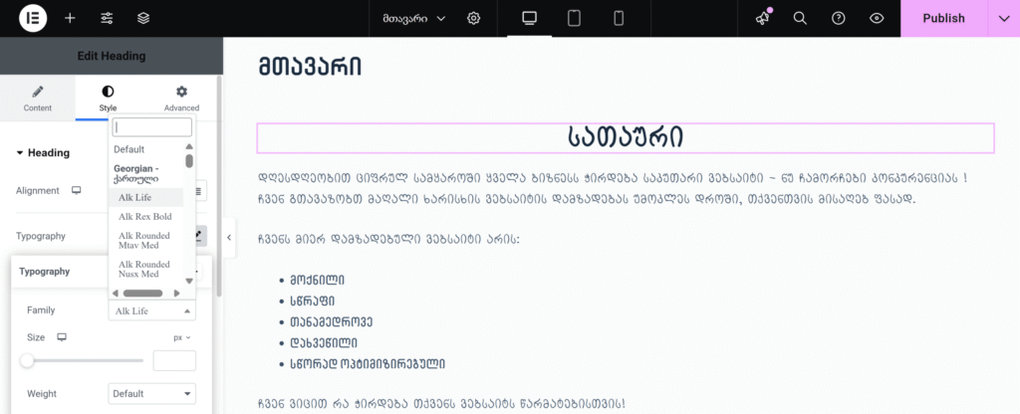Click the Edit Heading panel title
1020x414 pixels.
click(112, 56)
